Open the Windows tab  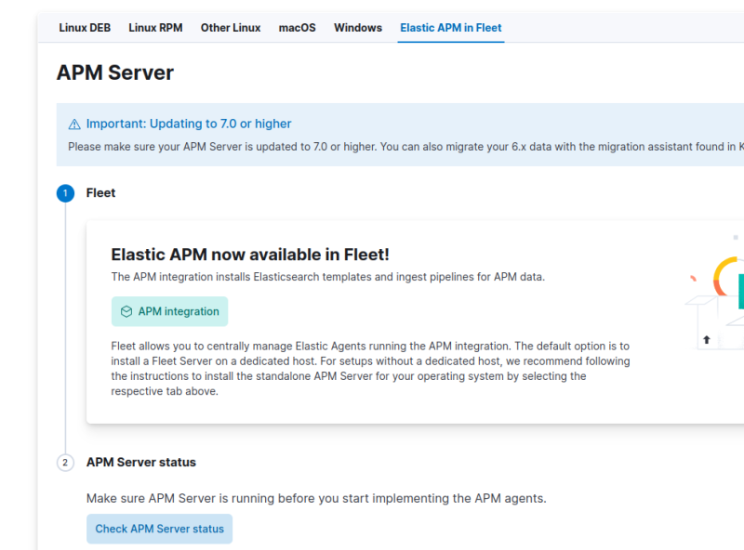point(358,28)
